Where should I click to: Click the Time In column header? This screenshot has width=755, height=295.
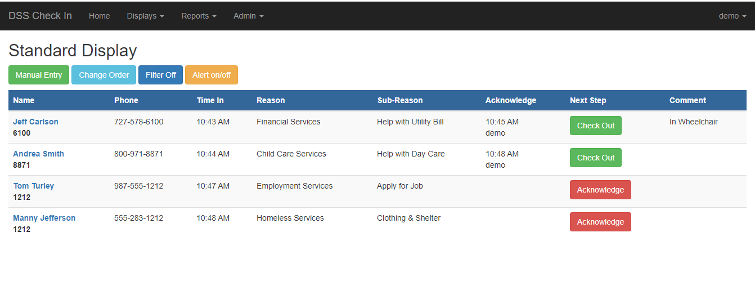point(210,100)
